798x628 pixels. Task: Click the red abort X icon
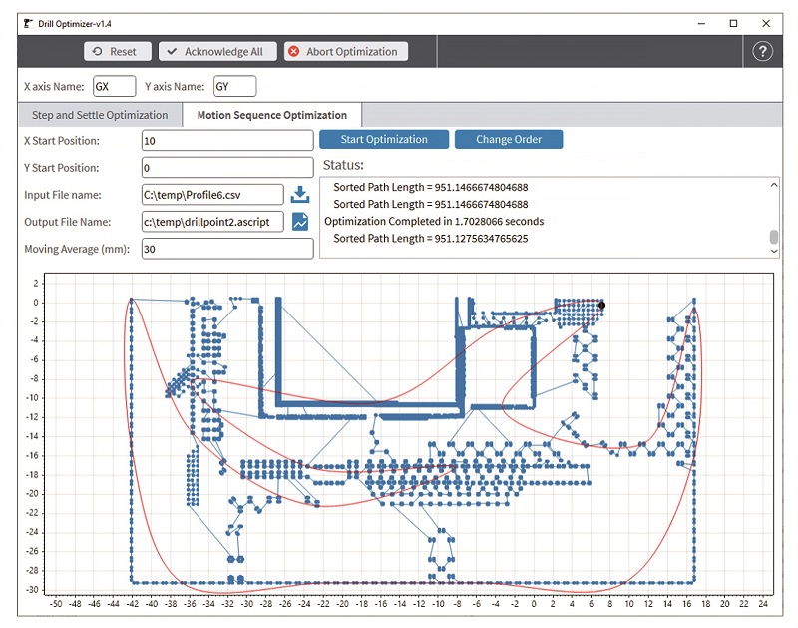pyautogui.click(x=293, y=52)
